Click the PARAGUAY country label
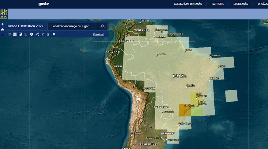 (x=161, y=107)
